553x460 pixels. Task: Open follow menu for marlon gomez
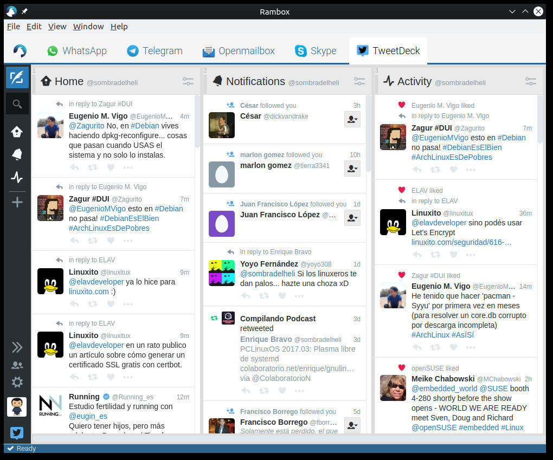352,169
